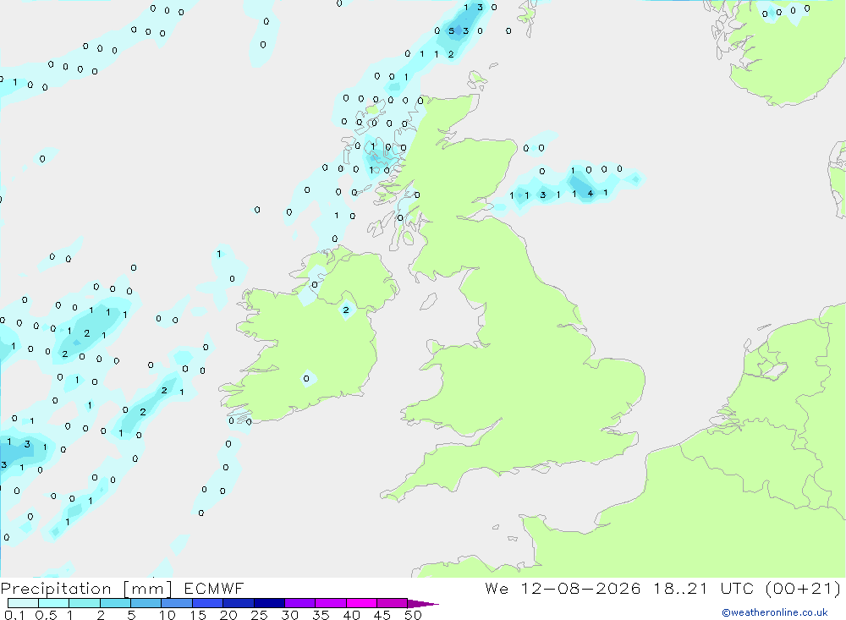Select the 2–5 mm legend color swatch
This screenshot has height=620, width=846.
[x=115, y=603]
